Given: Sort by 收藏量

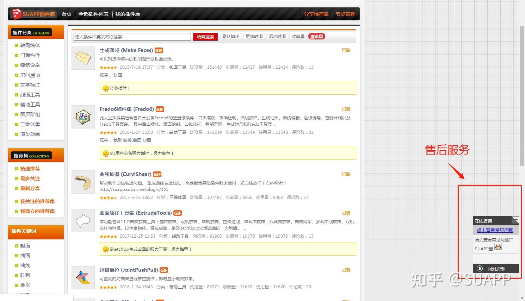Looking at the screenshot, I should tap(298, 36).
